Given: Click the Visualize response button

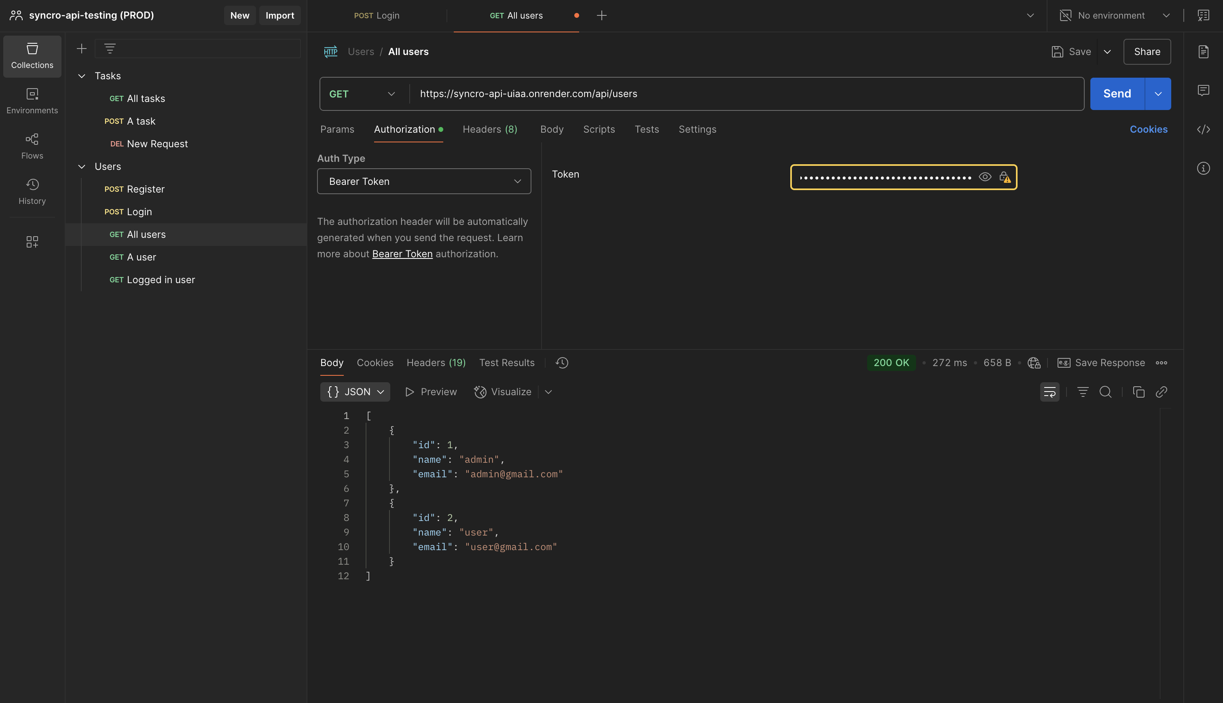Looking at the screenshot, I should point(502,392).
